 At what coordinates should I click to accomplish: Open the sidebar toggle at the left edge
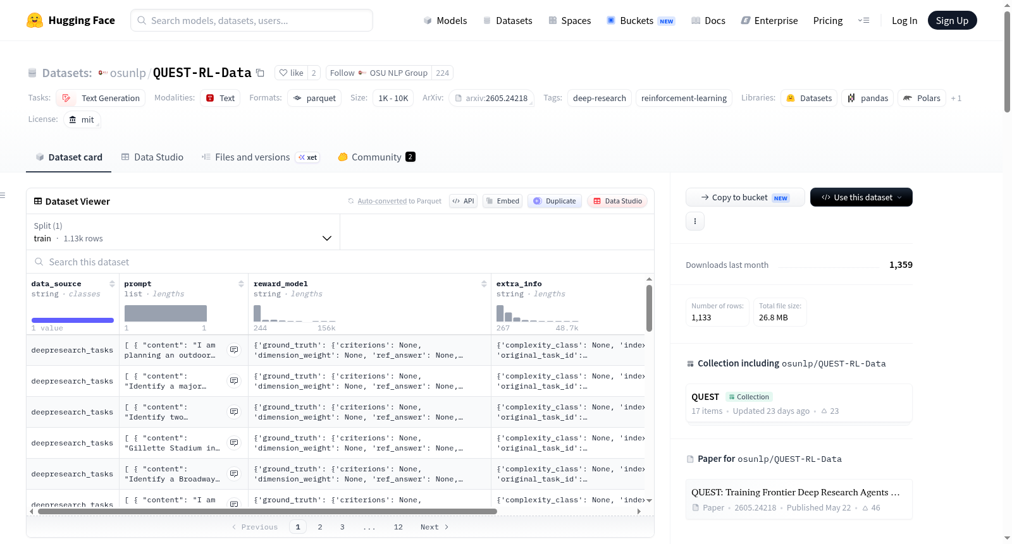pyautogui.click(x=3, y=195)
